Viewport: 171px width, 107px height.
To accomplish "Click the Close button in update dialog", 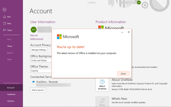I will click(123, 74).
